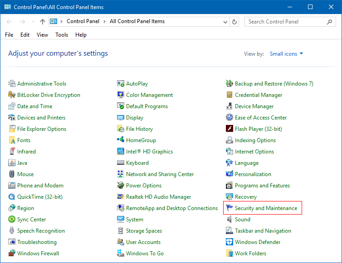Expand the chevron before Control Panel breadcrumb
The height and width of the screenshot is (263, 342).
coord(62,21)
